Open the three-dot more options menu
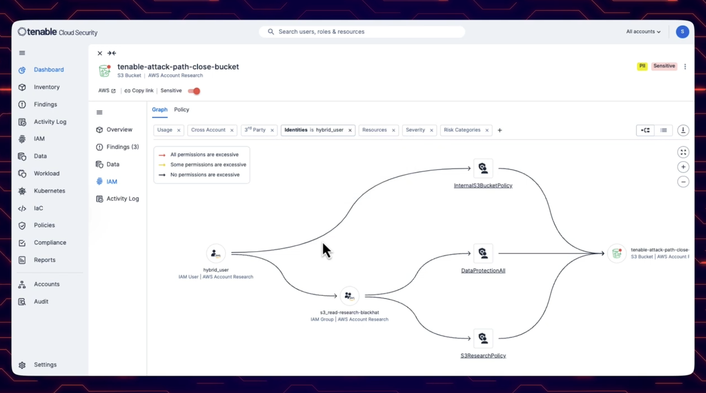The height and width of the screenshot is (393, 706). click(x=685, y=67)
